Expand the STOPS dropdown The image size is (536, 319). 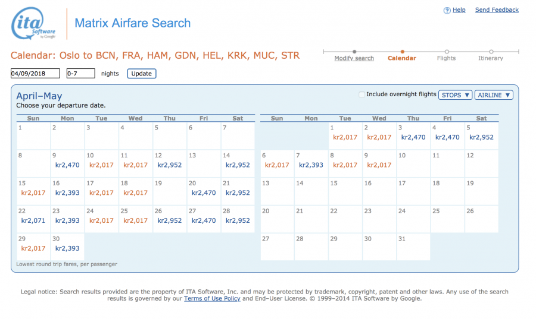tap(455, 95)
